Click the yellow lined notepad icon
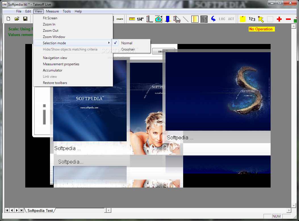299x221 pixels. 195,19
